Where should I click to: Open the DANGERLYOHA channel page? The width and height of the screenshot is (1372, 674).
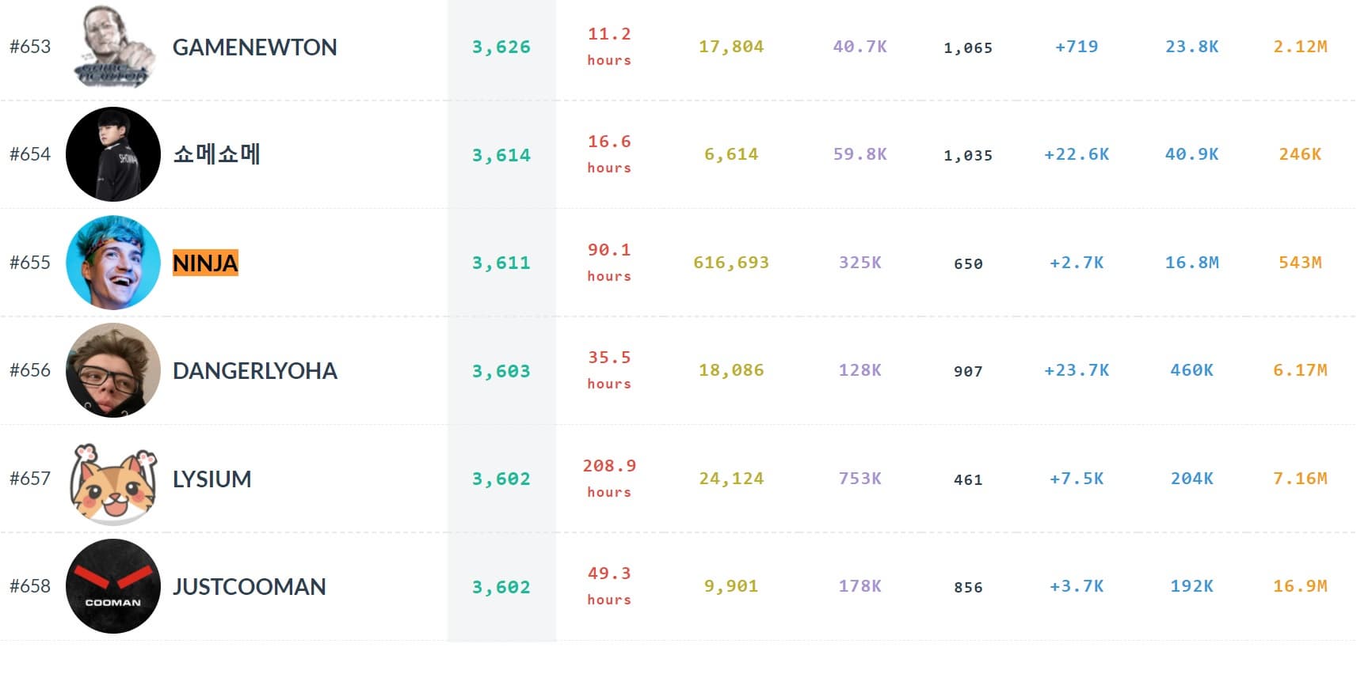pos(254,371)
